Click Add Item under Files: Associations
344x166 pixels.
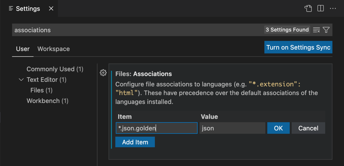coord(135,142)
